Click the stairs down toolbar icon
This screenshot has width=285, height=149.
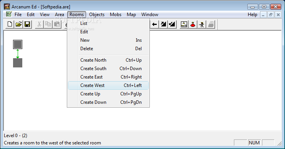point(172,24)
